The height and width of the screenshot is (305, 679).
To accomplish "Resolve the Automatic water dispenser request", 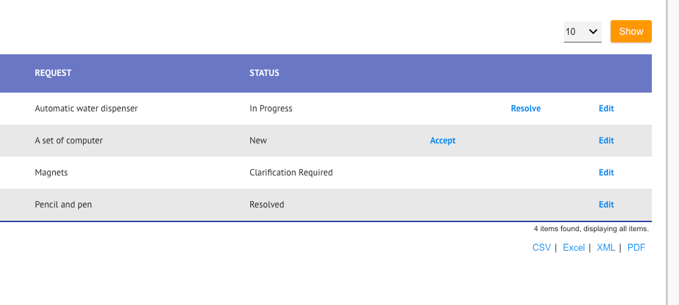I will pos(526,109).
